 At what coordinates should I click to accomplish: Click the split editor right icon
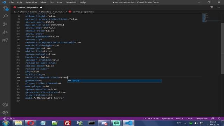211,7
